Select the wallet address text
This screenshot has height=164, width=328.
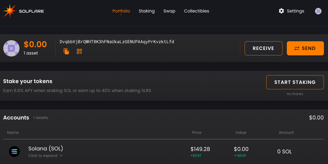click(117, 42)
